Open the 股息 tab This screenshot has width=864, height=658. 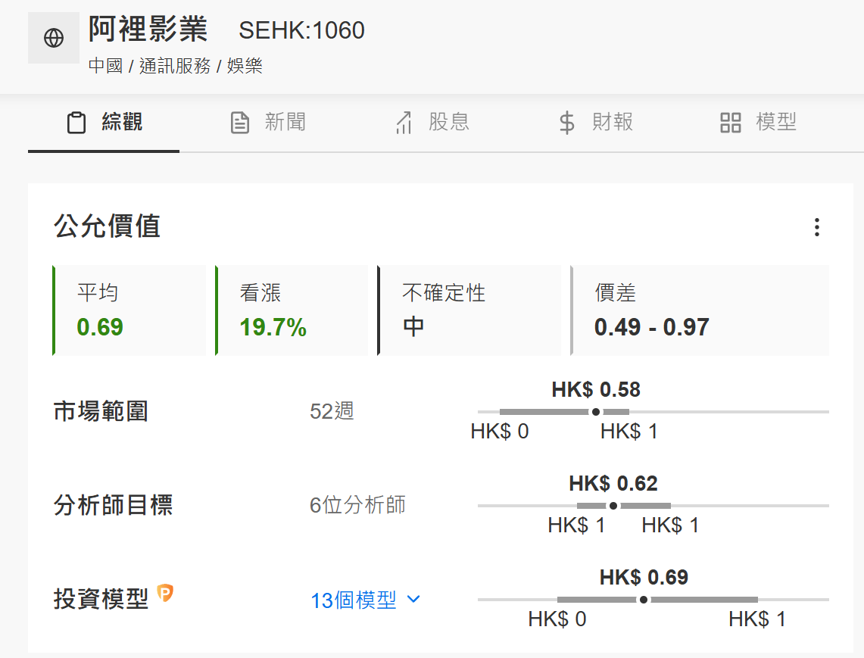432,123
